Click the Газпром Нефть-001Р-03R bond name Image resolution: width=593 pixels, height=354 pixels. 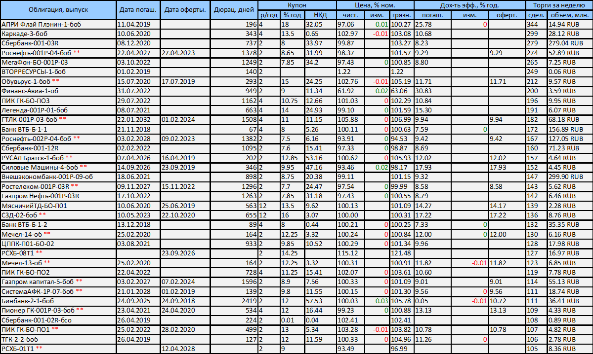(x=41, y=196)
